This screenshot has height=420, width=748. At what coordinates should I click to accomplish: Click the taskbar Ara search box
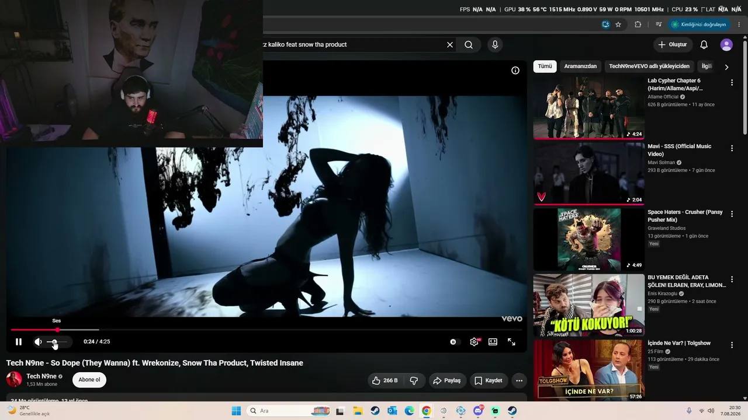289,411
